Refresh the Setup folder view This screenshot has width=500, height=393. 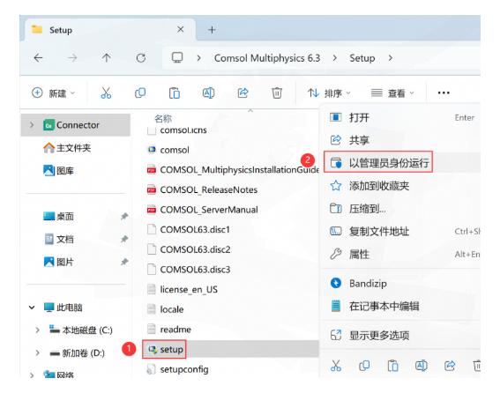point(140,58)
